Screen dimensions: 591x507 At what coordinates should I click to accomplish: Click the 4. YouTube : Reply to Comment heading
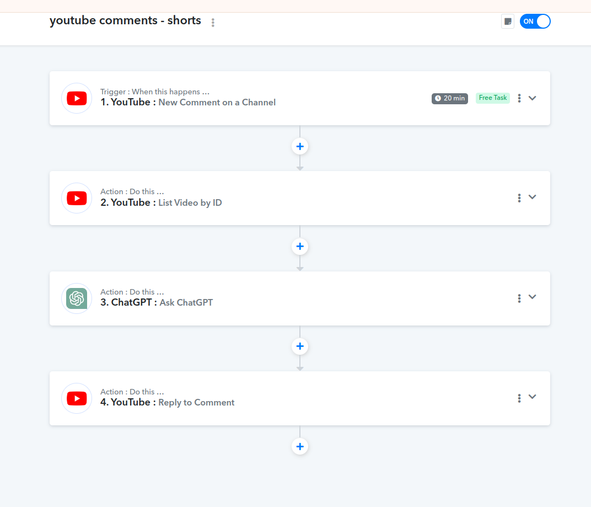pyautogui.click(x=167, y=403)
